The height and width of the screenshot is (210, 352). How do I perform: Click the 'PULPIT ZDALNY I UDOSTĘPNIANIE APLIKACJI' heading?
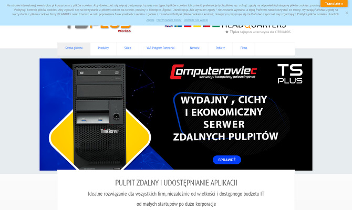coord(176,183)
